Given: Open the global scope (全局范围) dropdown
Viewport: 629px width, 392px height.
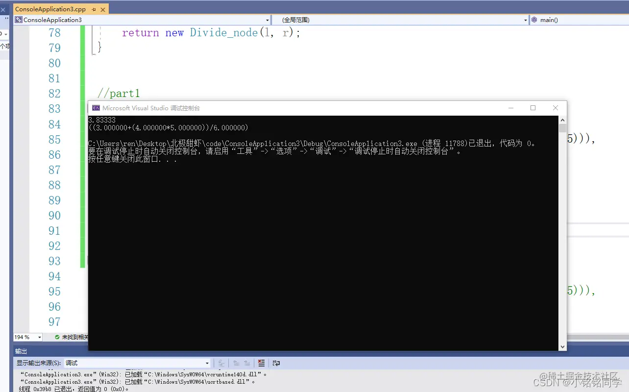Looking at the screenshot, I should pyautogui.click(x=400, y=20).
